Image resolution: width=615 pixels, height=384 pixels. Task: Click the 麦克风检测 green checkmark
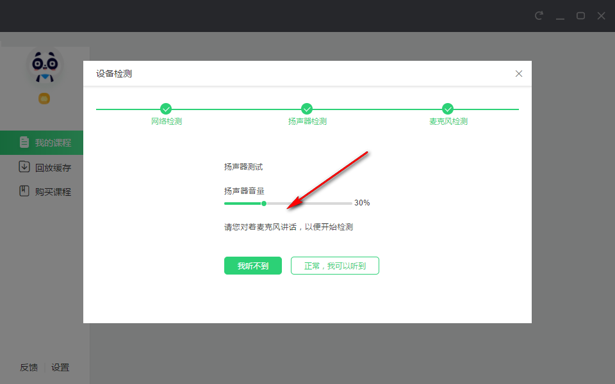[448, 109]
